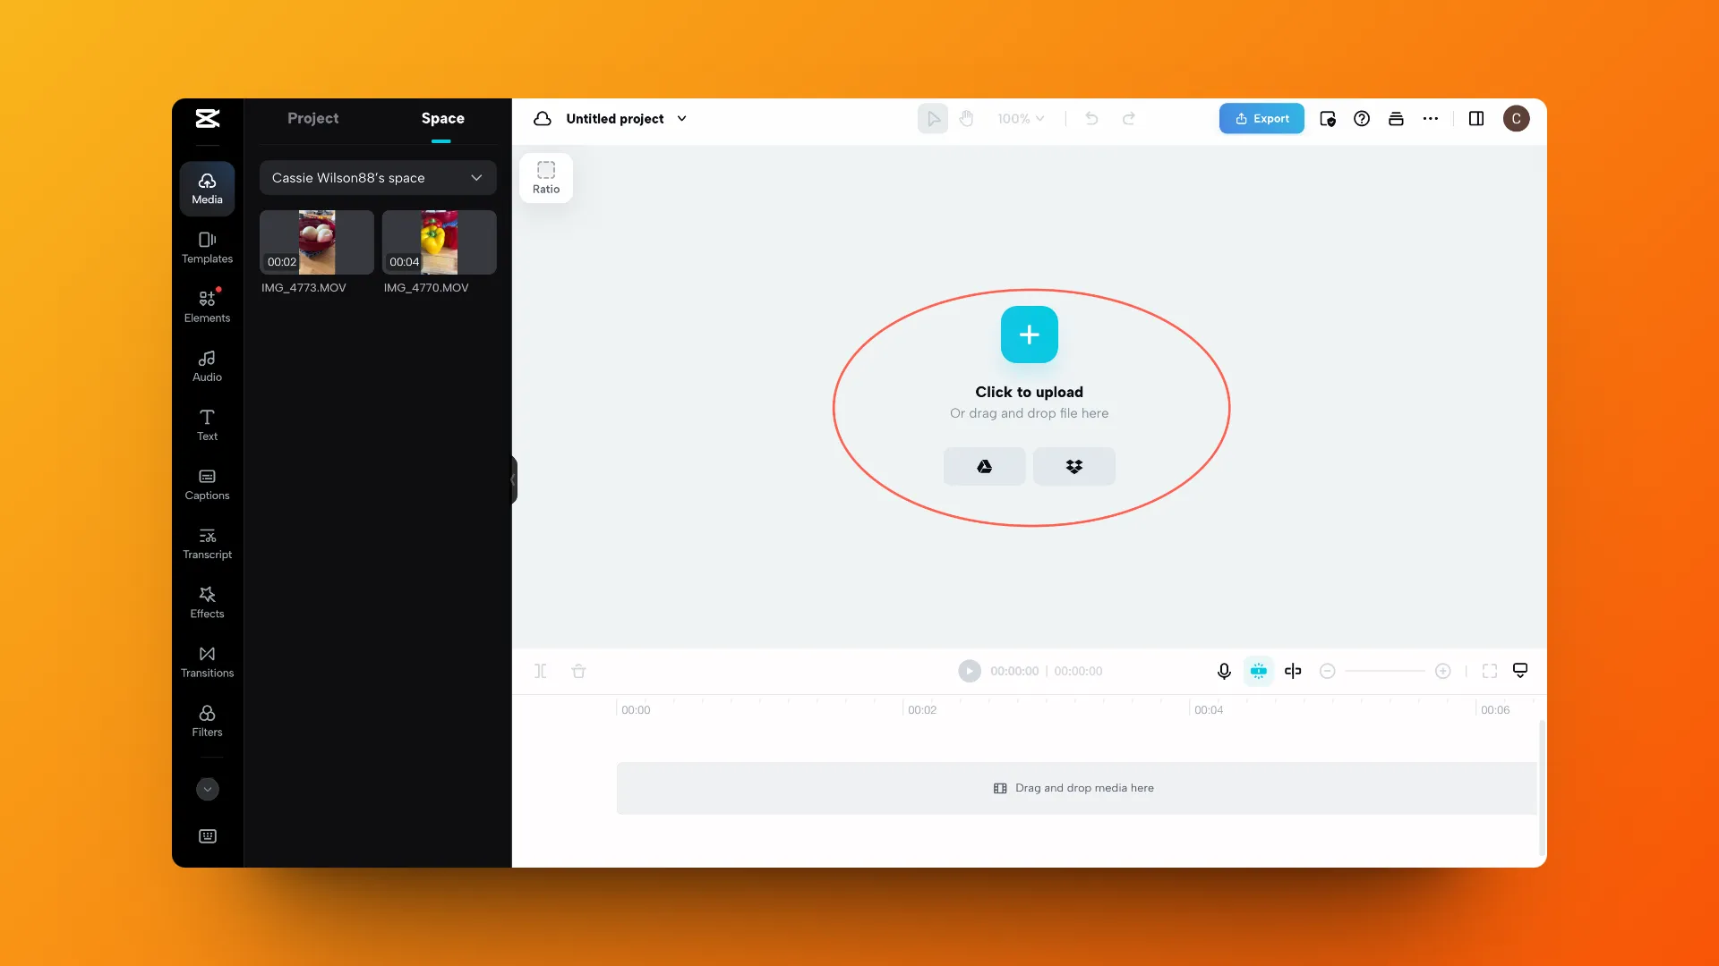Open the C profile avatar
Viewport: 1719px width, 966px height.
pyautogui.click(x=1516, y=118)
